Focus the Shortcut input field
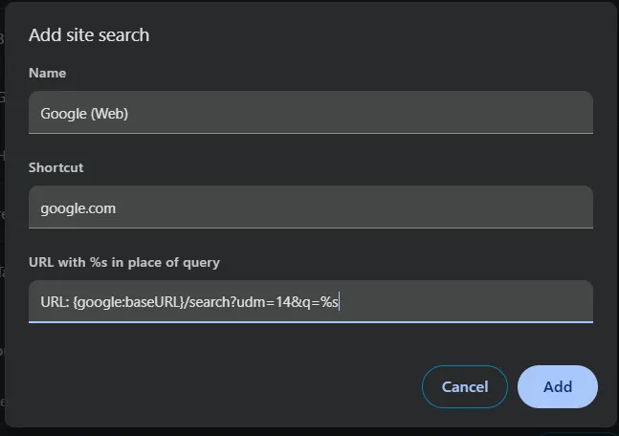Screen dimensions: 619x436 [x=311, y=207]
